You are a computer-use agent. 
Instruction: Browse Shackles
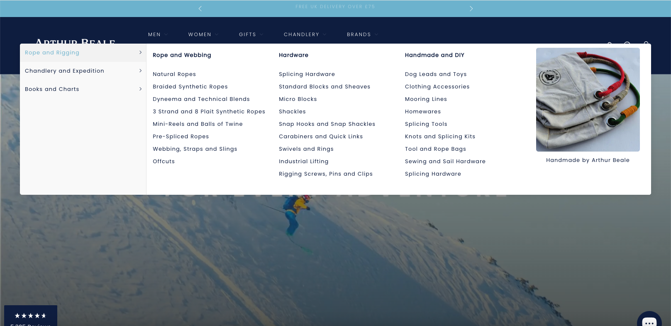click(x=292, y=112)
